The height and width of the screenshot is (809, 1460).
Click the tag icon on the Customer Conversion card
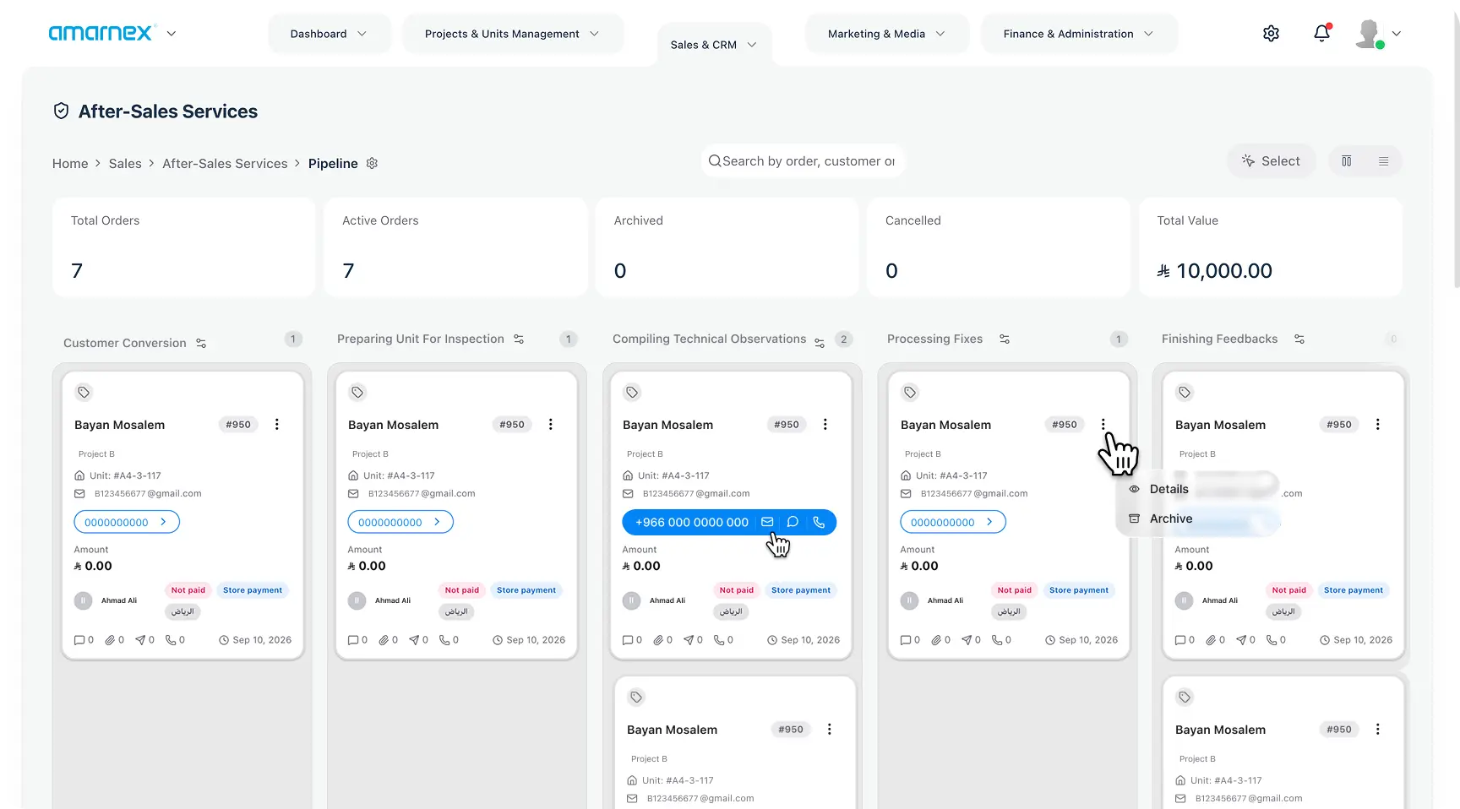[84, 392]
